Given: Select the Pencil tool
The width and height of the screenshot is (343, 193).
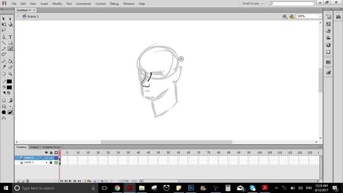Looking at the screenshot, I should [x=4, y=49].
